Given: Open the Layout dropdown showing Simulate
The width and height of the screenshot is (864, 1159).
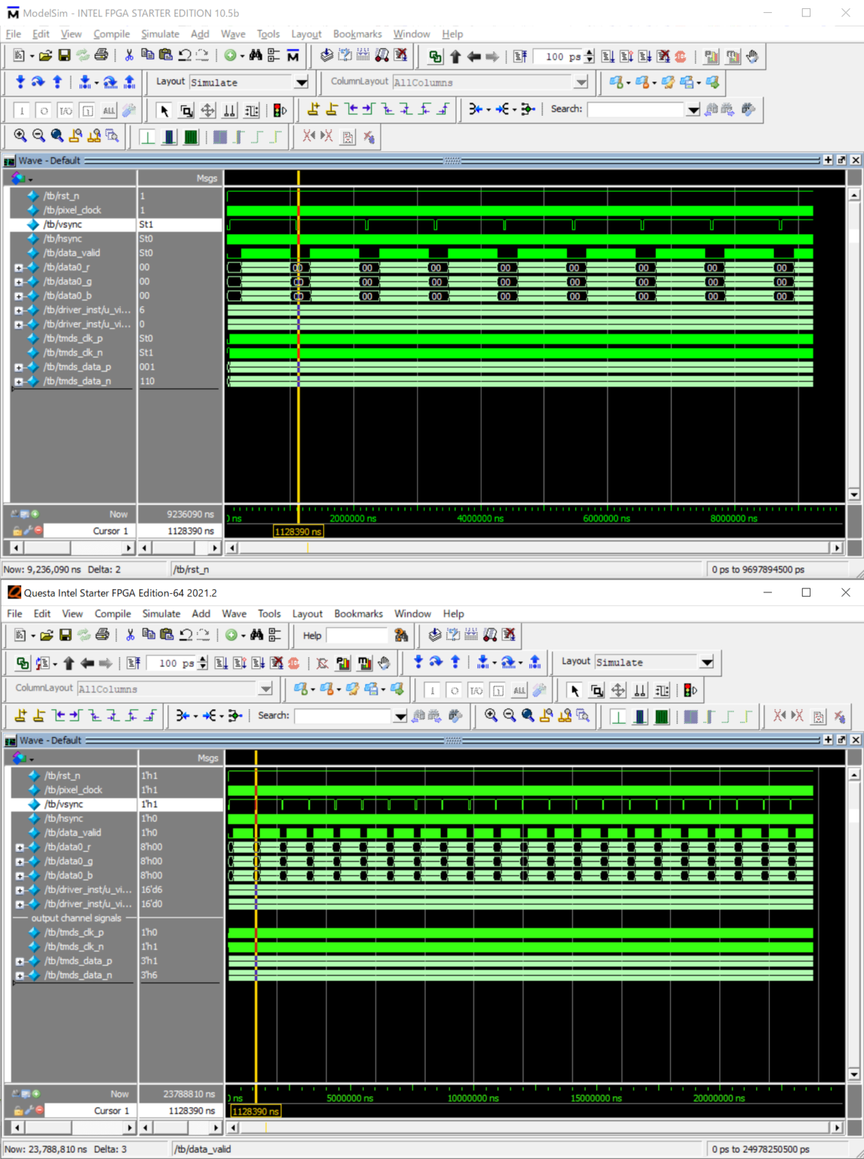Looking at the screenshot, I should [302, 82].
